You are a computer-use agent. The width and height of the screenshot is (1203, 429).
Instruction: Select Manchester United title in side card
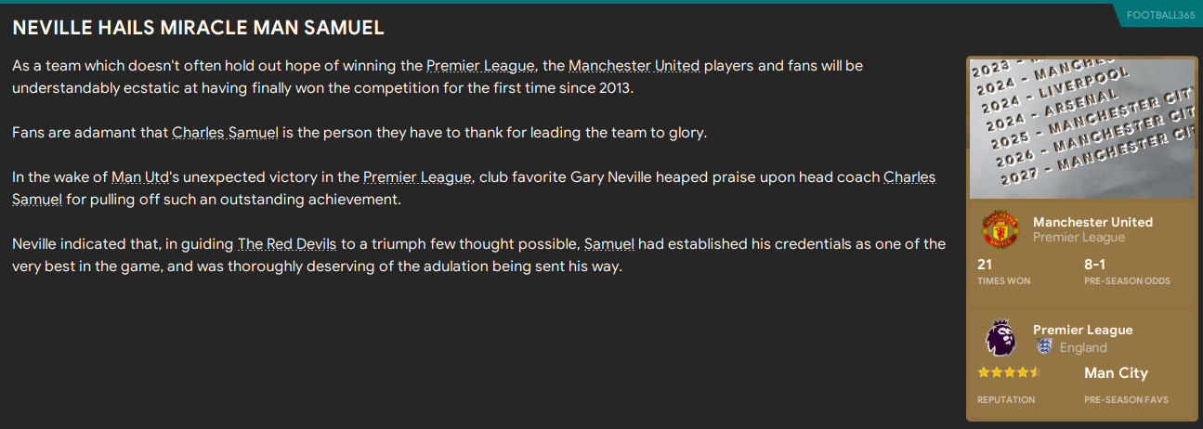click(x=1092, y=222)
